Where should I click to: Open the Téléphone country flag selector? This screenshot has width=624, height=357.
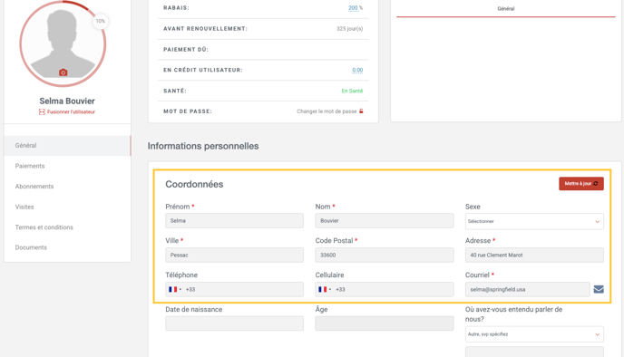pos(175,289)
